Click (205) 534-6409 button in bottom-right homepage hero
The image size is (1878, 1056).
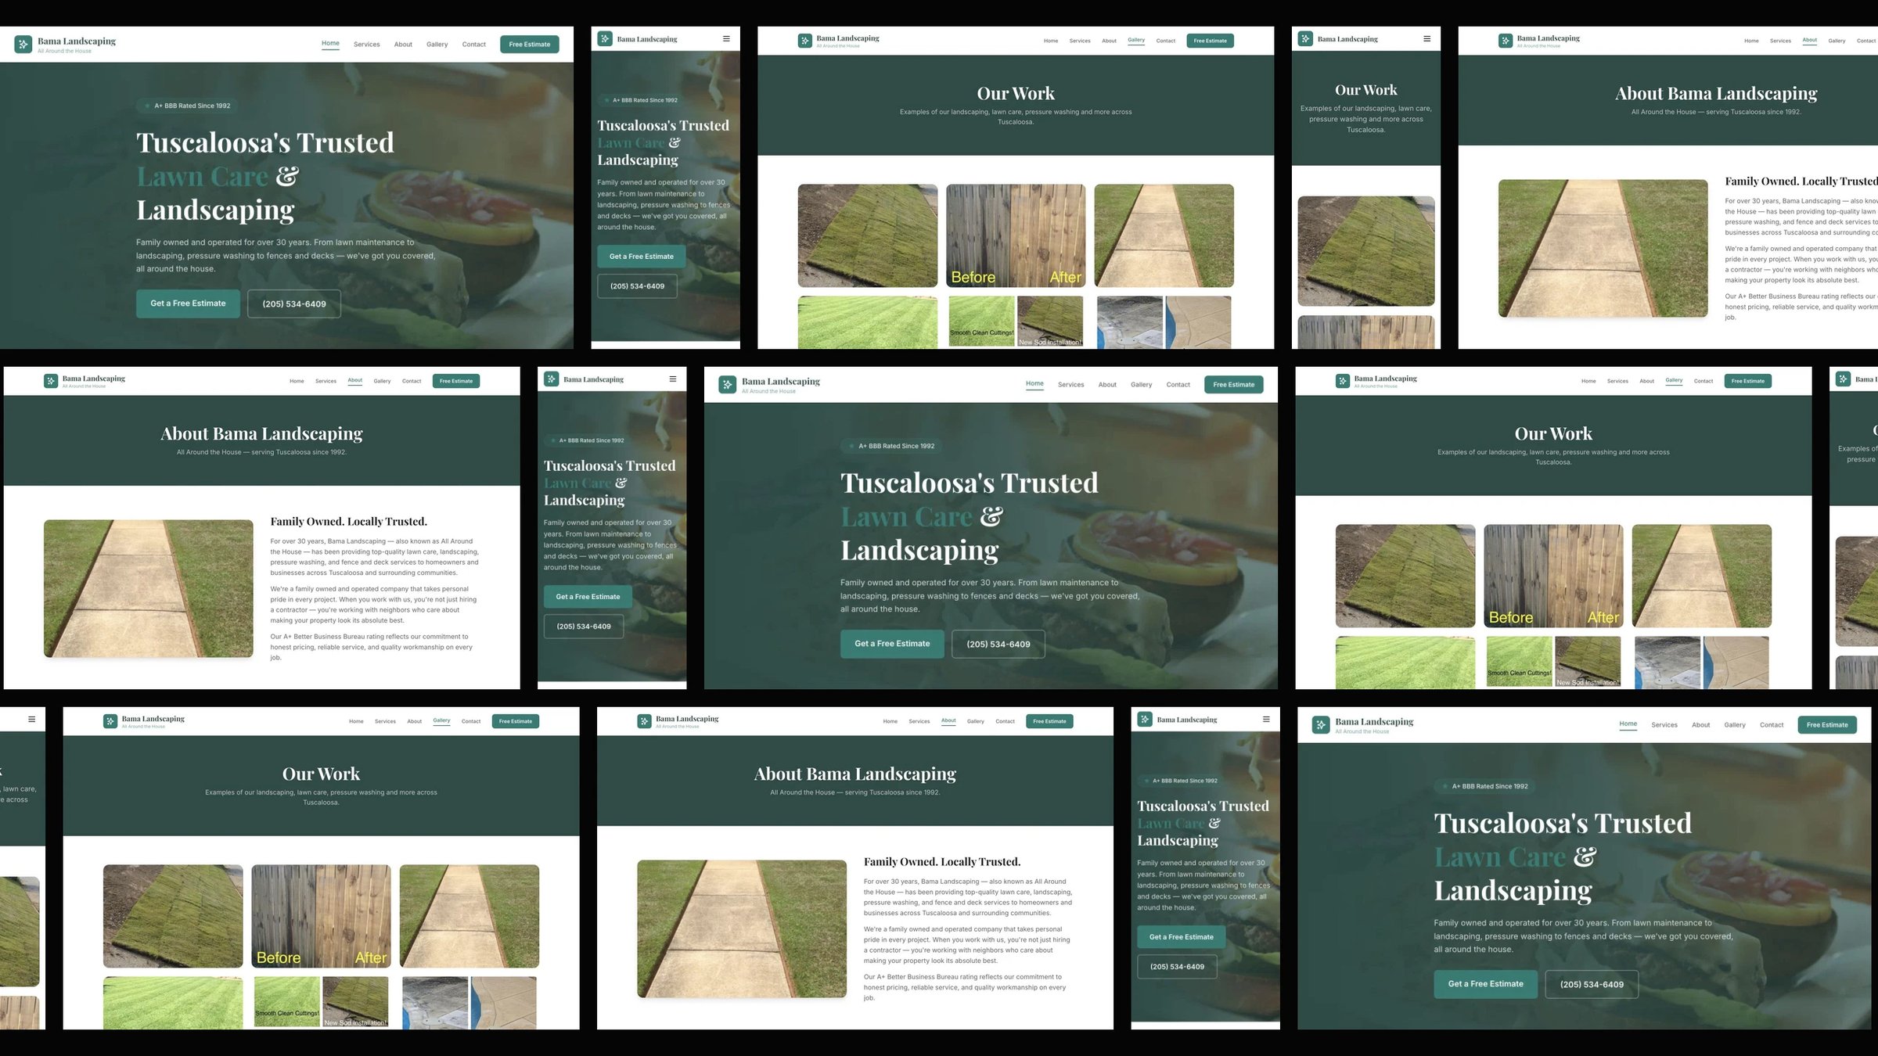(x=1592, y=985)
